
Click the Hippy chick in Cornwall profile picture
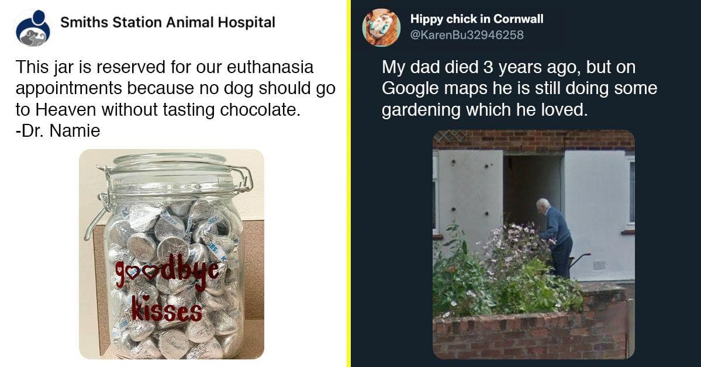pos(381,27)
